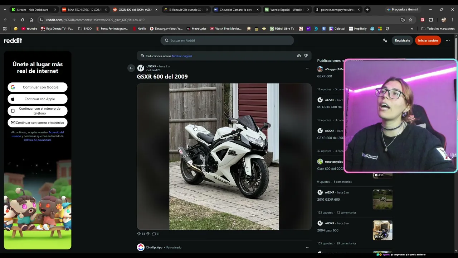Open the Fútbol Libre TV bookmark
This screenshot has height=258, width=458.
(x=282, y=29)
